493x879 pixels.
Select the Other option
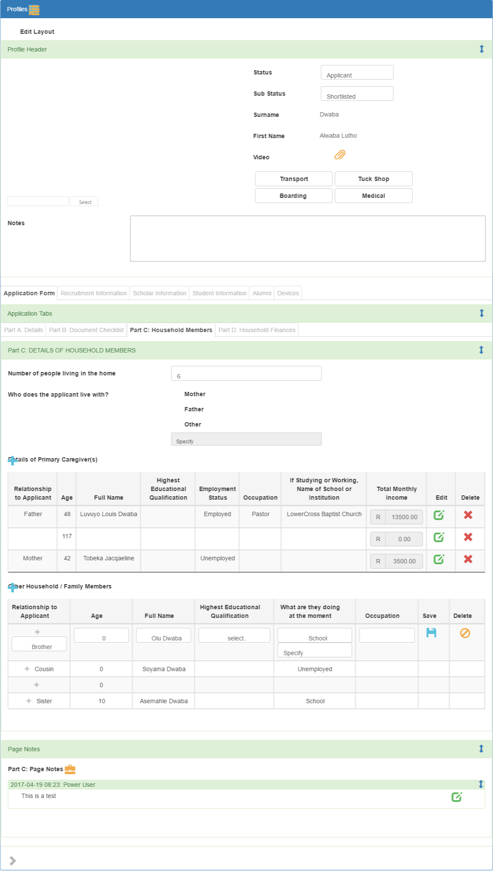coord(192,424)
